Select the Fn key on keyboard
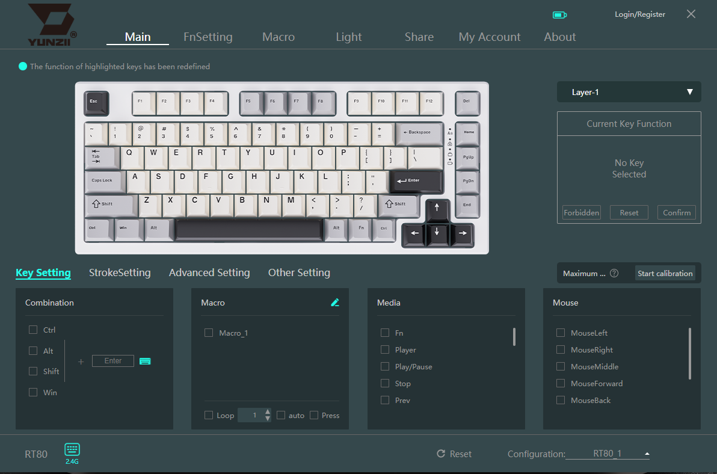Viewport: 717px width, 474px height. (360, 229)
